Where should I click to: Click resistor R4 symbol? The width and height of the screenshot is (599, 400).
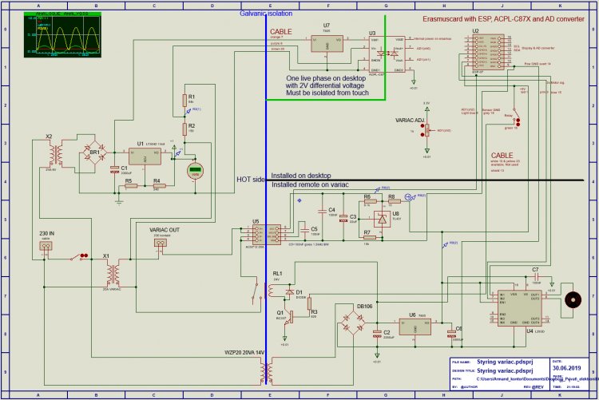pyautogui.click(x=159, y=186)
